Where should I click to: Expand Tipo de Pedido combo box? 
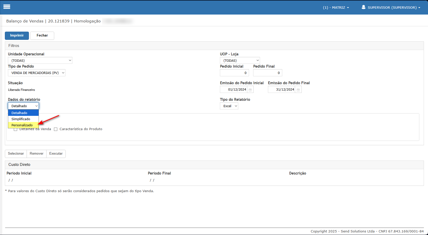click(x=37, y=73)
